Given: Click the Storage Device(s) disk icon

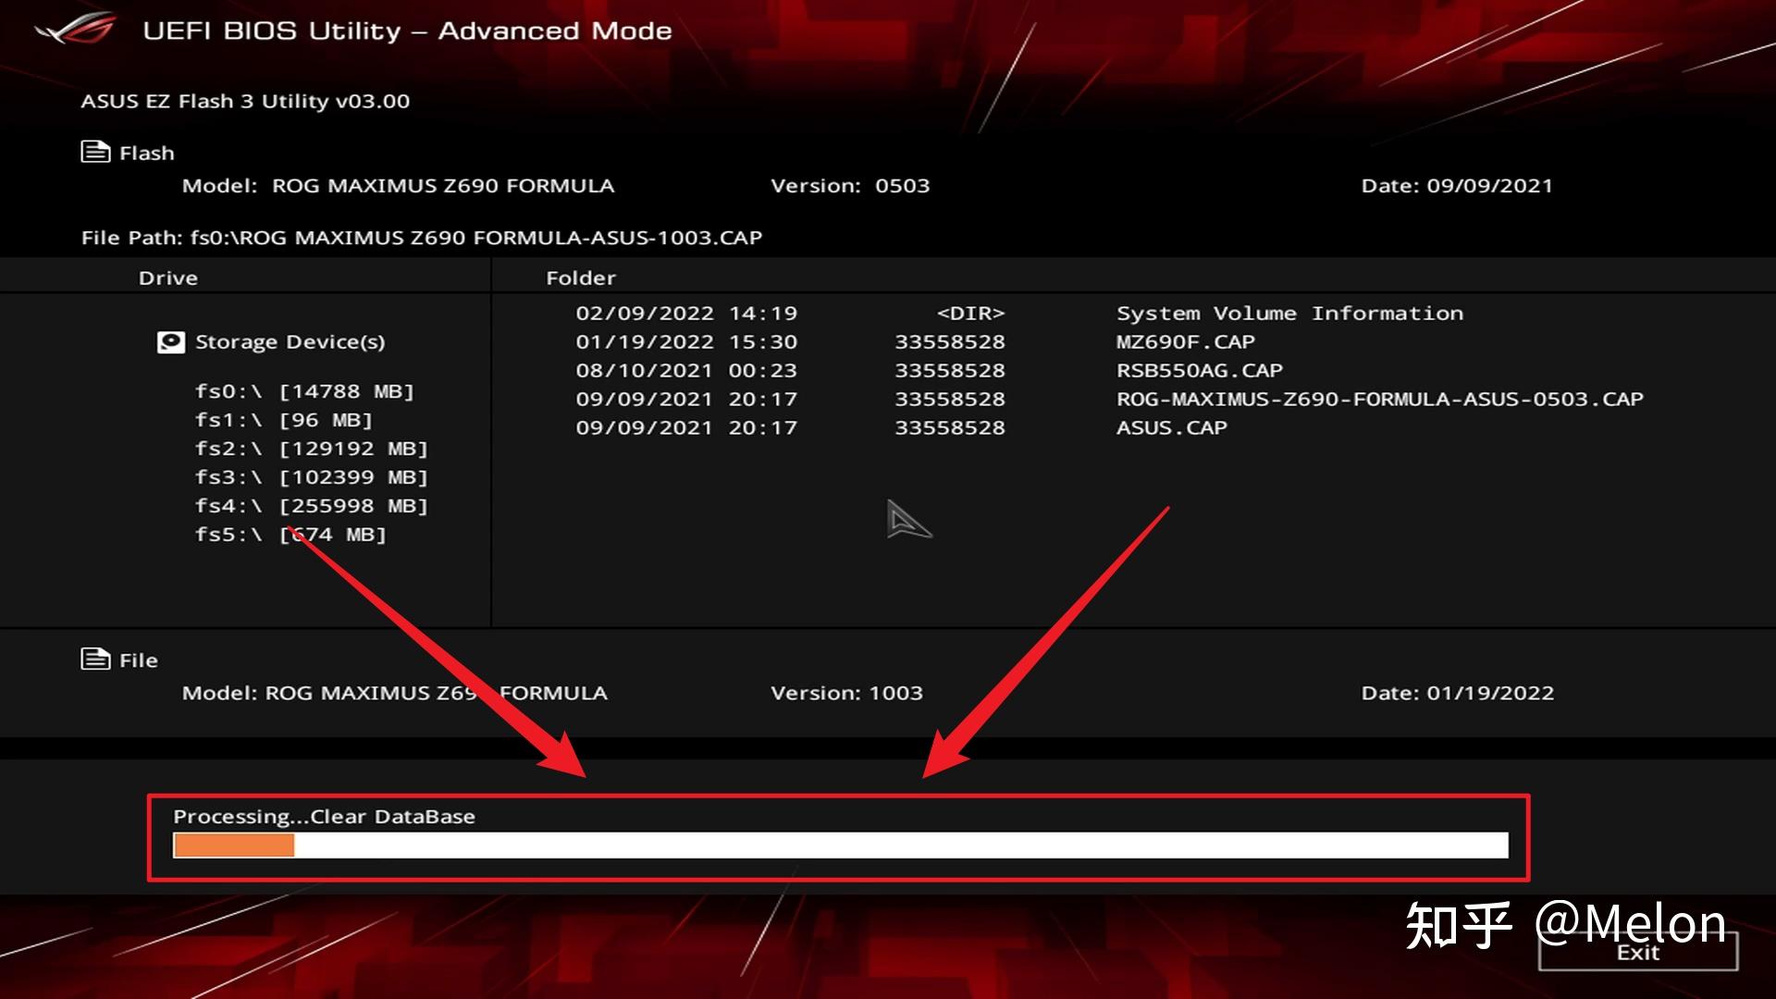Looking at the screenshot, I should tap(170, 342).
